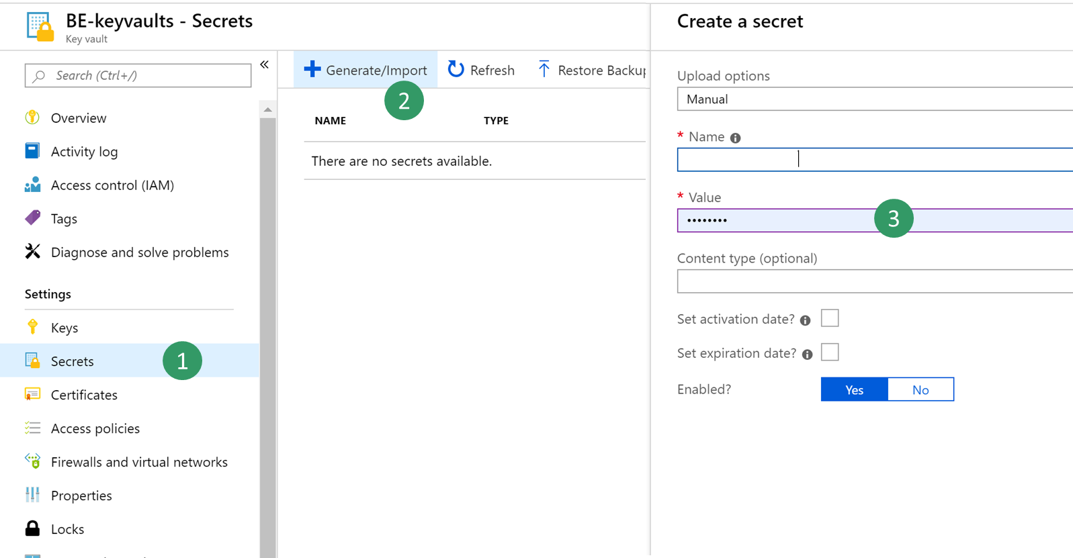This screenshot has height=558, width=1073.
Task: Click the blue plus icon for Generate/Import
Action: [312, 69]
